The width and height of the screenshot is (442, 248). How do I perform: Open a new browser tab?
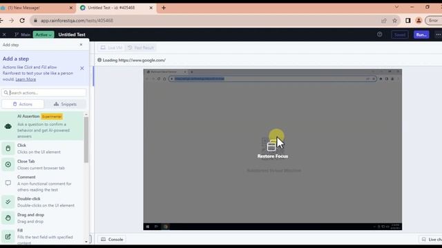[164, 8]
